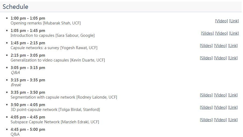
Task: Watch Video for Tolga Birdal's talk
Action: click(220, 107)
